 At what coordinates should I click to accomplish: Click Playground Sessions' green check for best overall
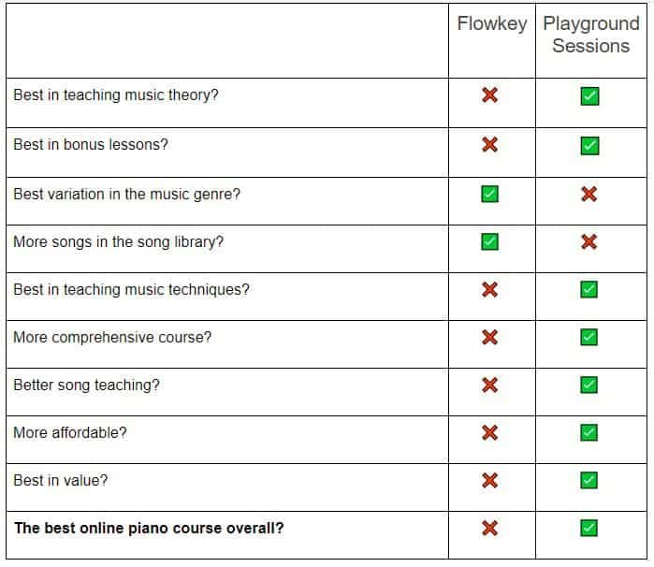point(589,529)
